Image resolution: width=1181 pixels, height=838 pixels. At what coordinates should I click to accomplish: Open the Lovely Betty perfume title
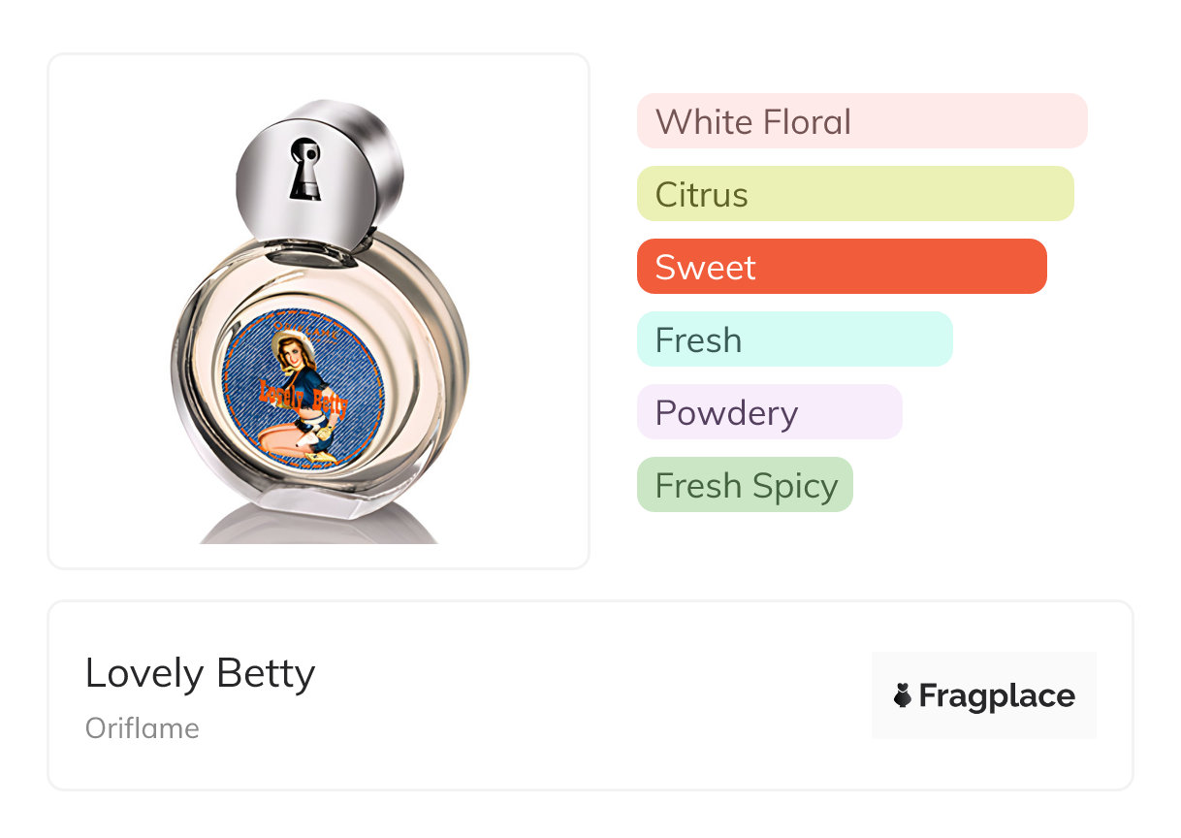(200, 673)
